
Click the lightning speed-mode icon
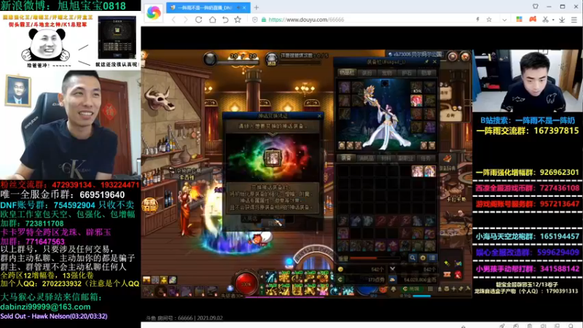tap(477, 20)
